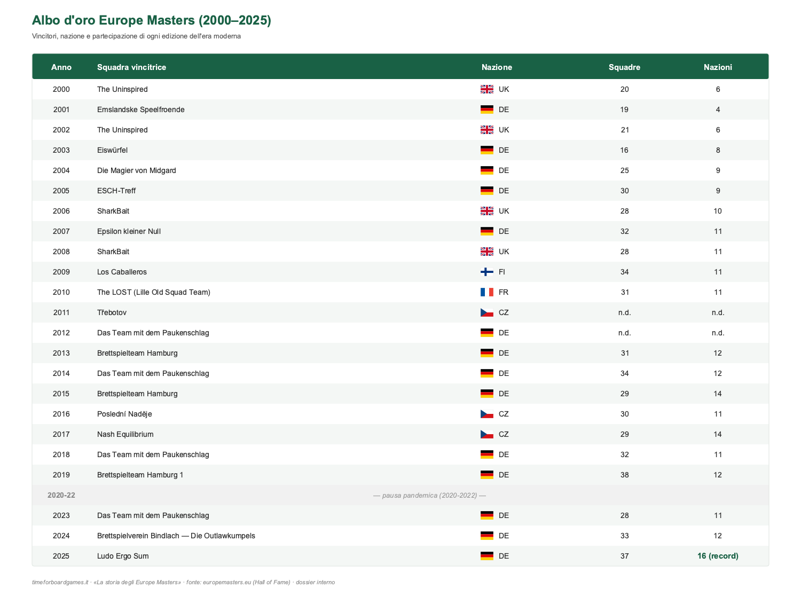Image resolution: width=801 pixels, height=596 pixels.
Task: Click the UK flag in the 2006 row
Action: 486,211
